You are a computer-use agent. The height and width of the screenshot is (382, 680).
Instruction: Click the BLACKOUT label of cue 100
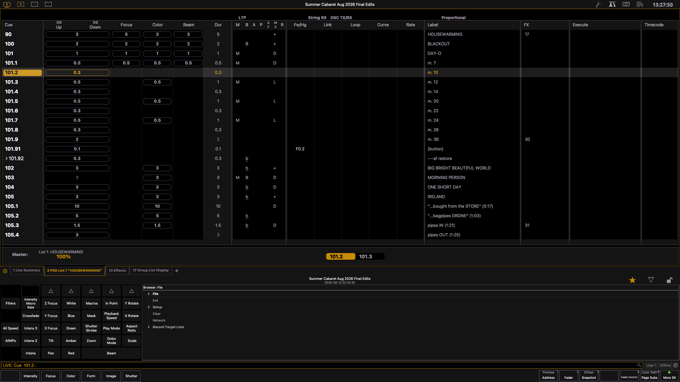tap(439, 44)
